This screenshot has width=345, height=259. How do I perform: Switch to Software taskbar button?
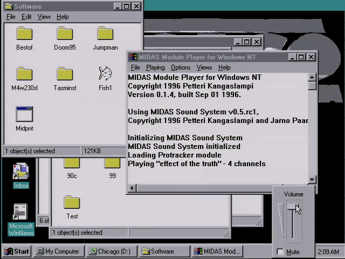164,251
